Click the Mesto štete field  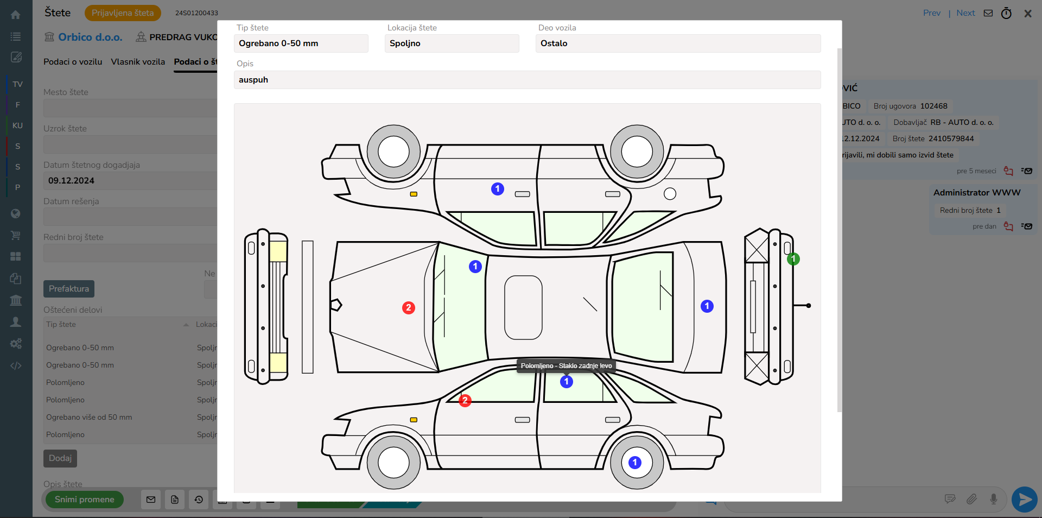point(130,108)
